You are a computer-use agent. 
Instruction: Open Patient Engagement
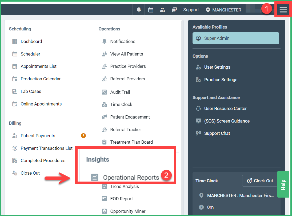point(130,117)
